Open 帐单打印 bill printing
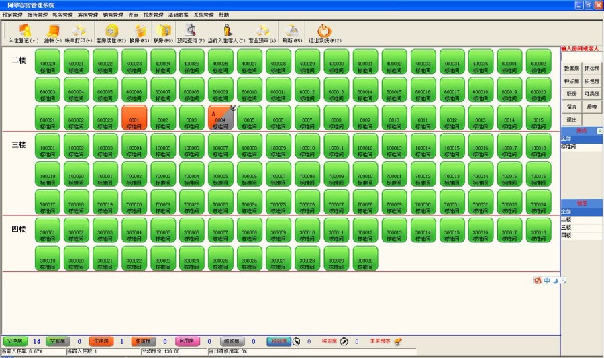The width and height of the screenshot is (604, 358). [79, 34]
